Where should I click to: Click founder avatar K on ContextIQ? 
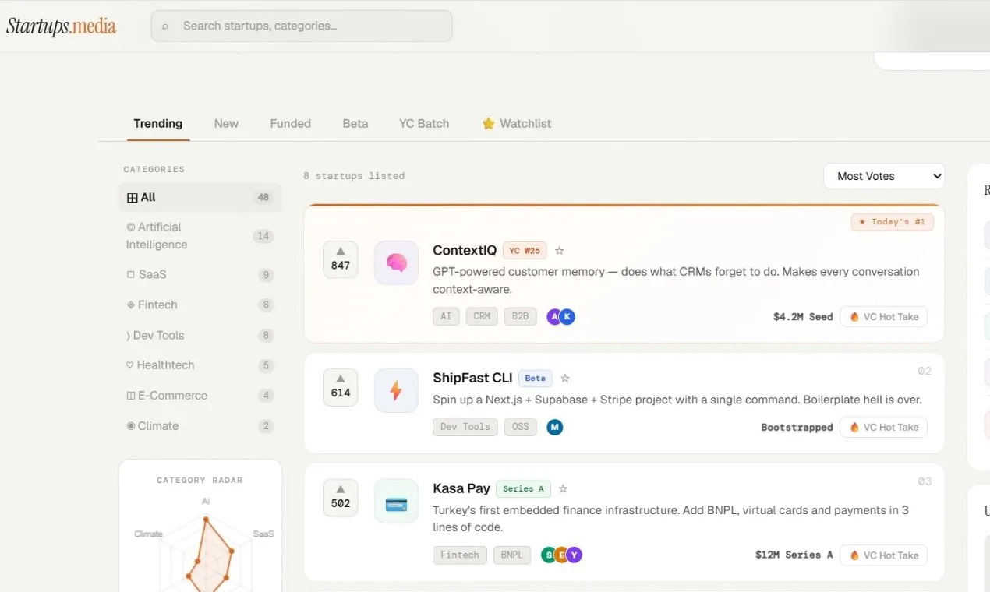point(567,316)
